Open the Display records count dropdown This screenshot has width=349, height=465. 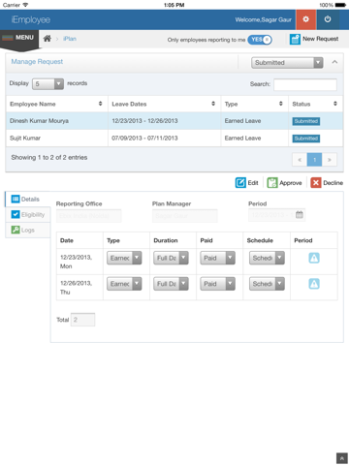click(48, 84)
